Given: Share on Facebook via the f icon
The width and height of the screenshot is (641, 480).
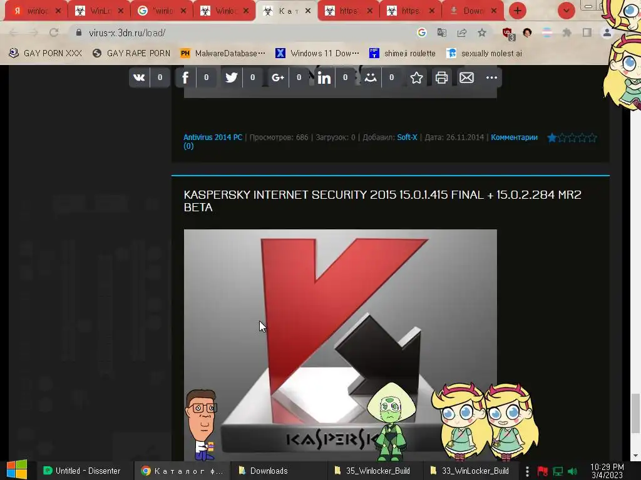Looking at the screenshot, I should coord(185,77).
